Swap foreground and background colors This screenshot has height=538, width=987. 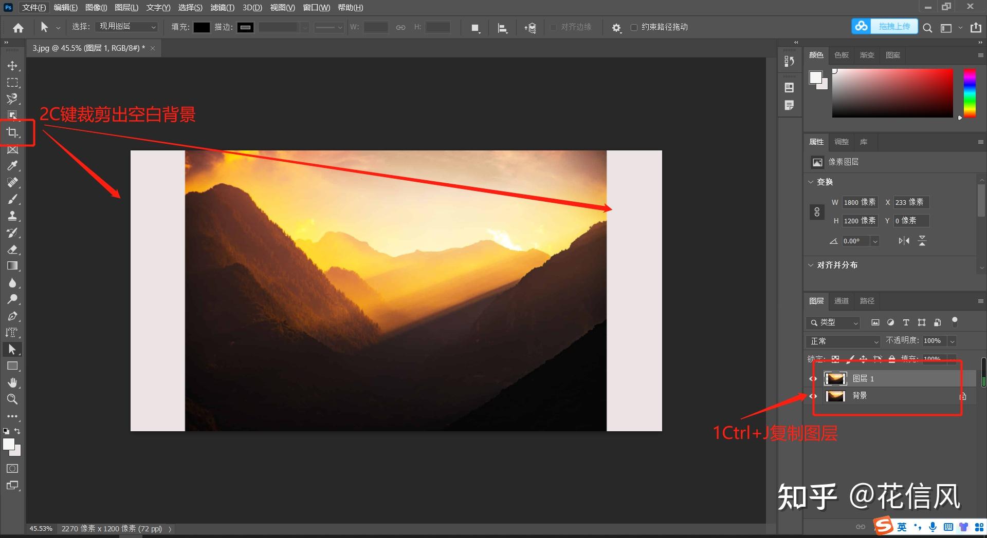click(x=17, y=431)
